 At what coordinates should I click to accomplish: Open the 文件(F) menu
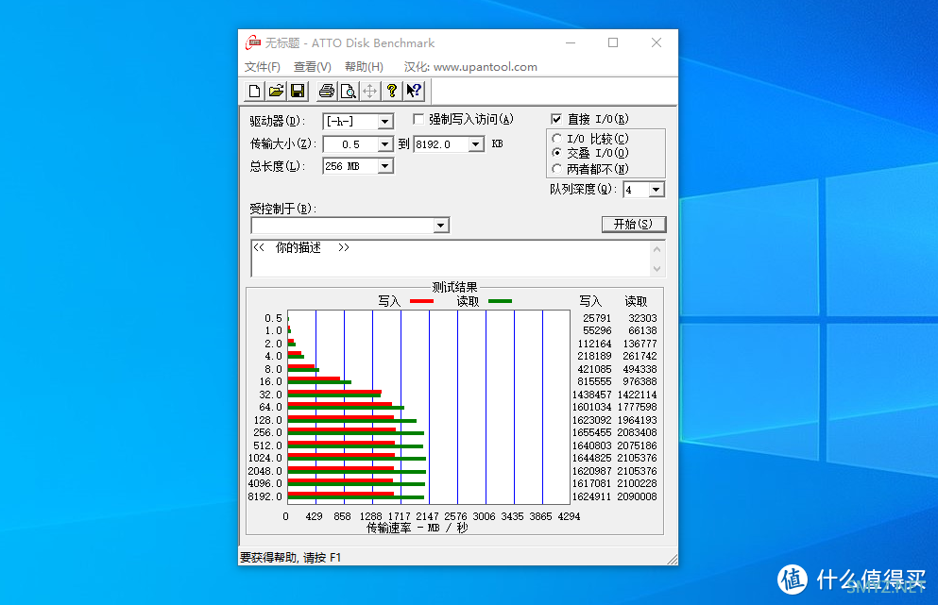[x=262, y=67]
